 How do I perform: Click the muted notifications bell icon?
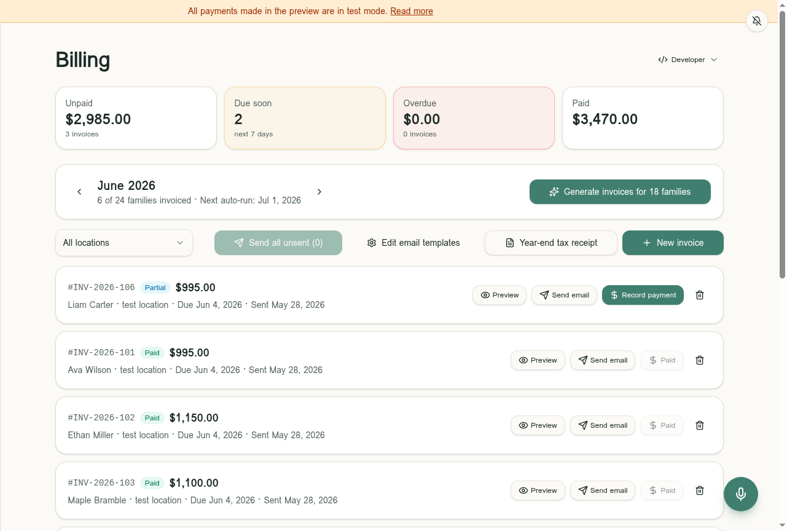[757, 21]
